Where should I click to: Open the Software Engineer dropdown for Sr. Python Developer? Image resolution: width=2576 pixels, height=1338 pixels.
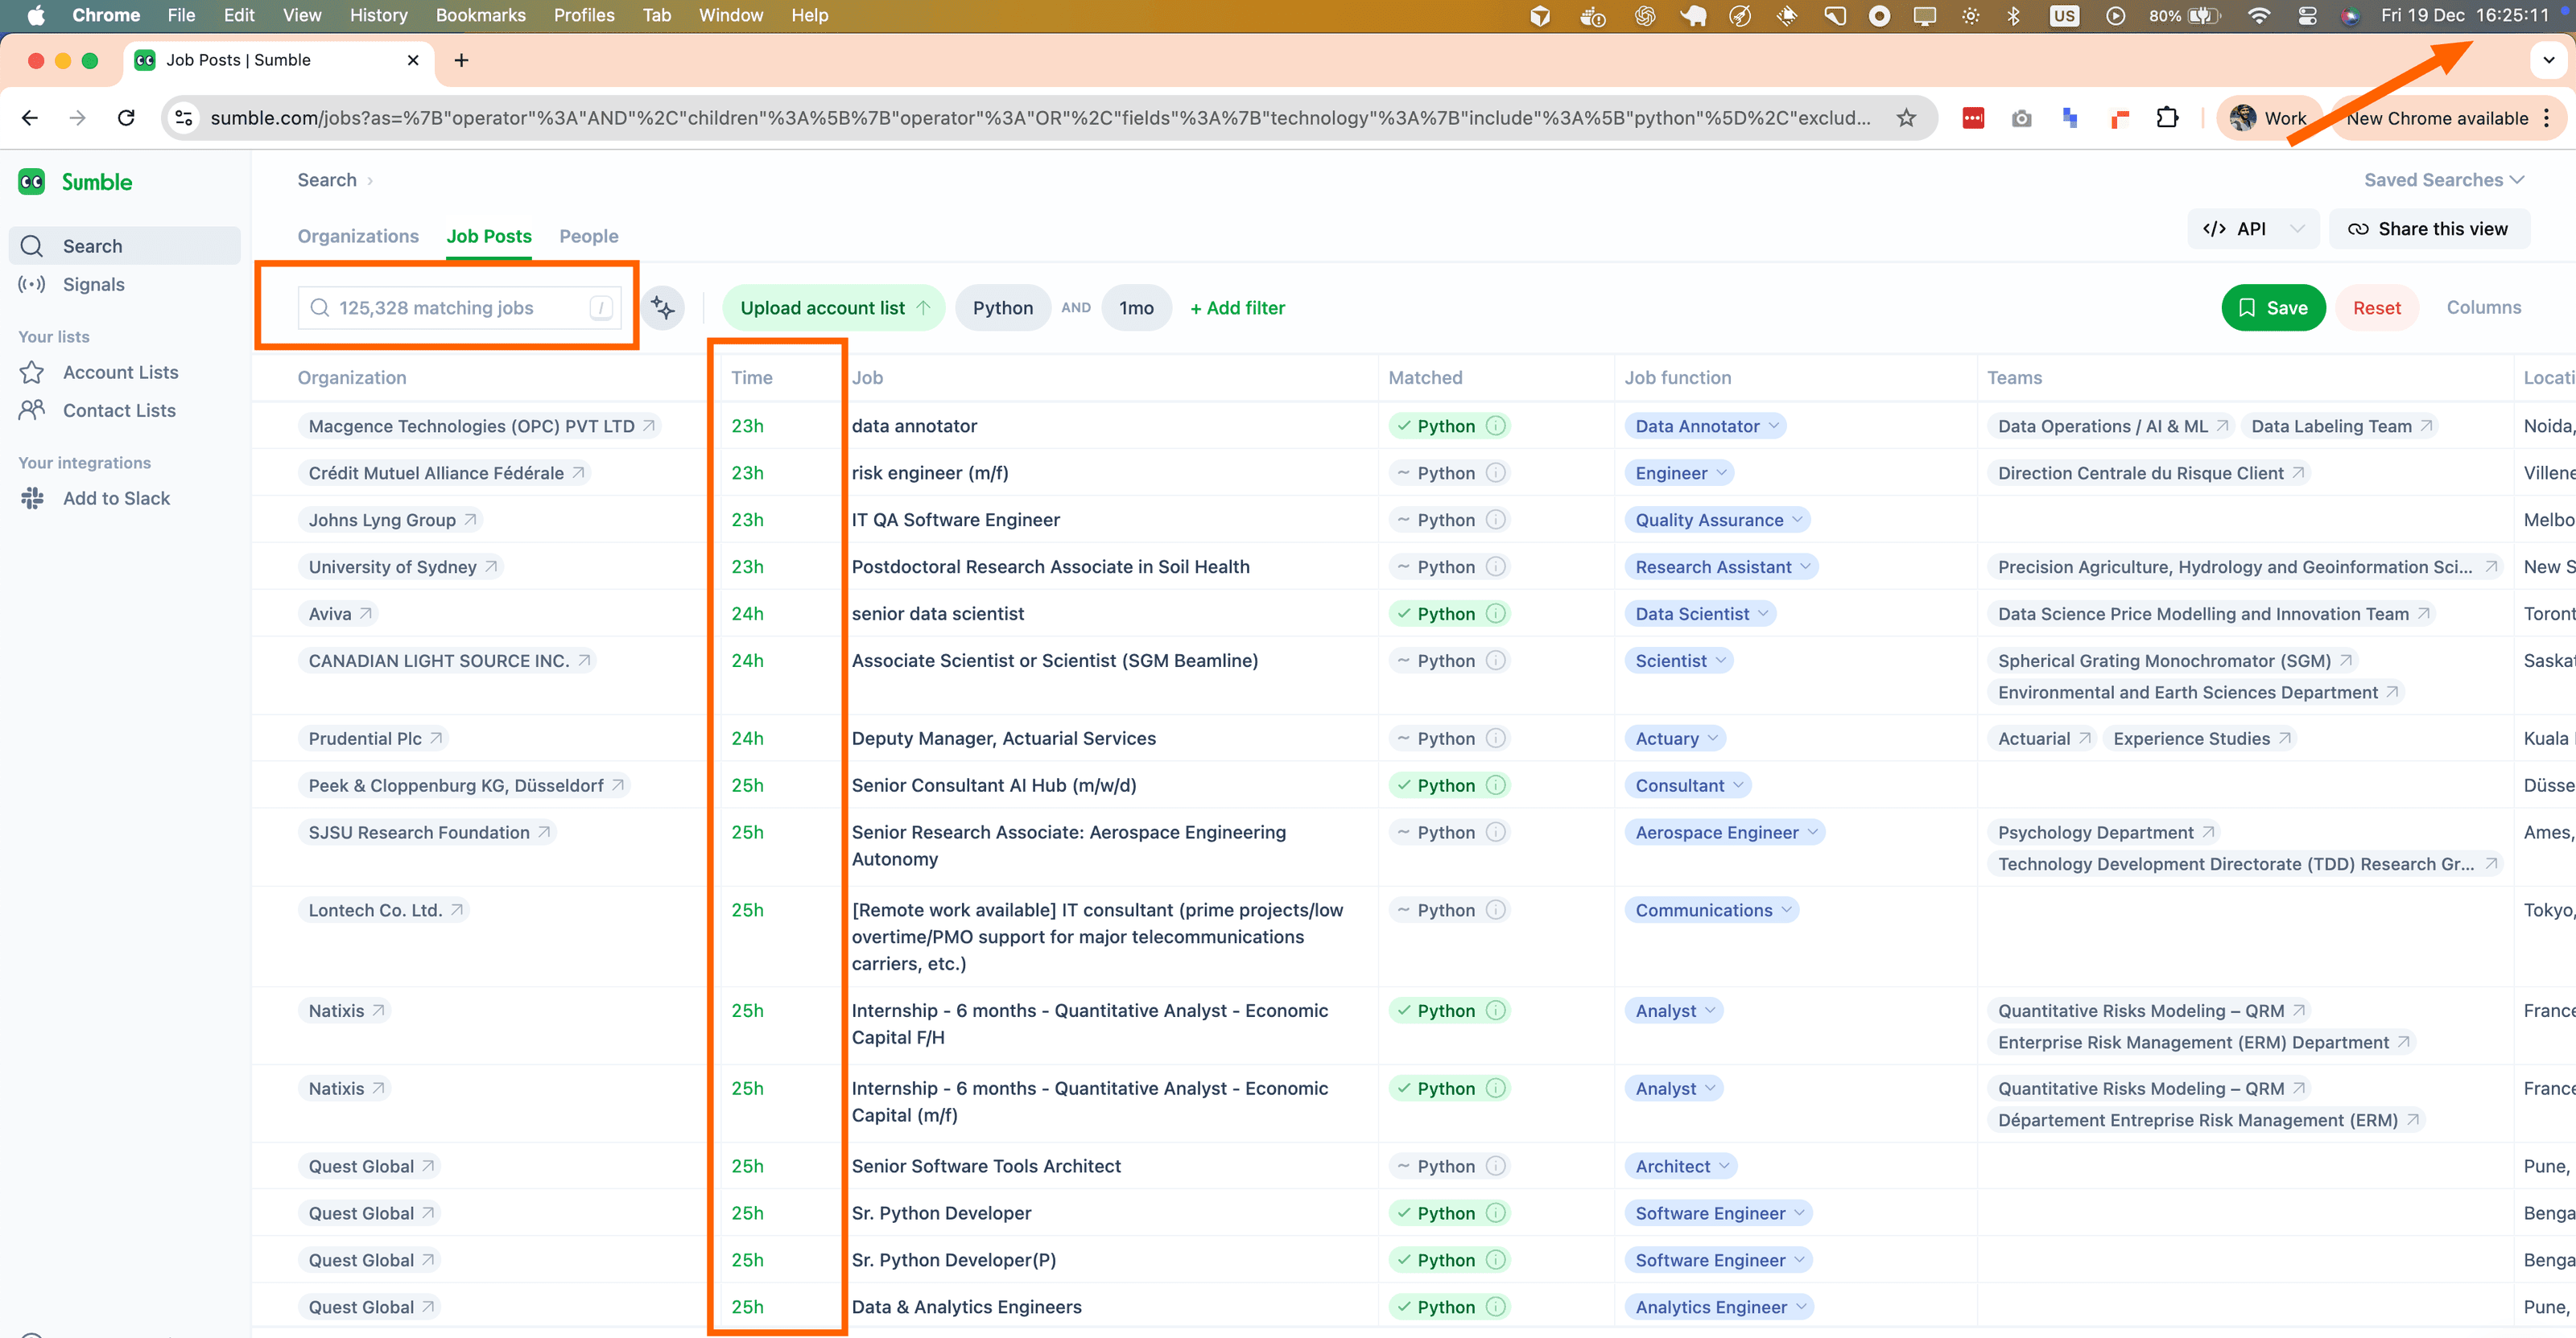coord(1800,1213)
